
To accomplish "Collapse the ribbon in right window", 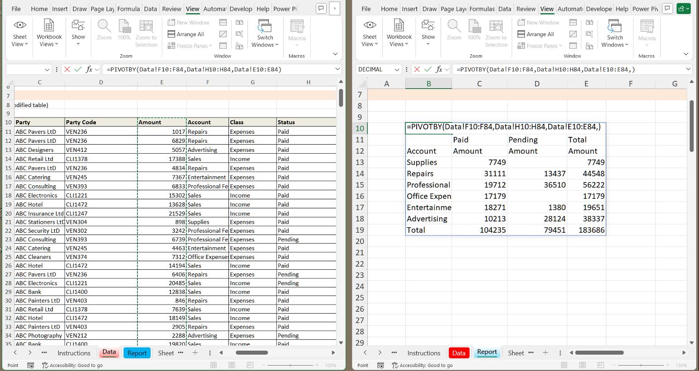I will [x=686, y=54].
